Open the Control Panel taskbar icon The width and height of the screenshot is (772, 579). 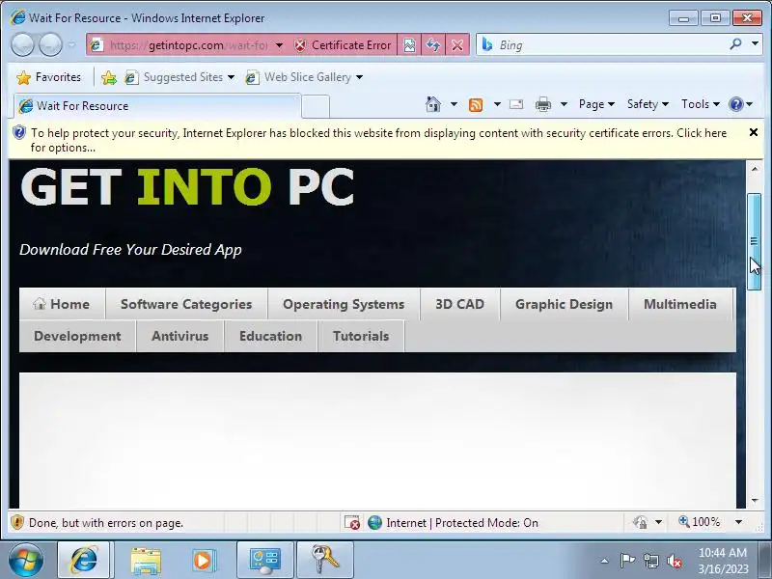pos(265,560)
